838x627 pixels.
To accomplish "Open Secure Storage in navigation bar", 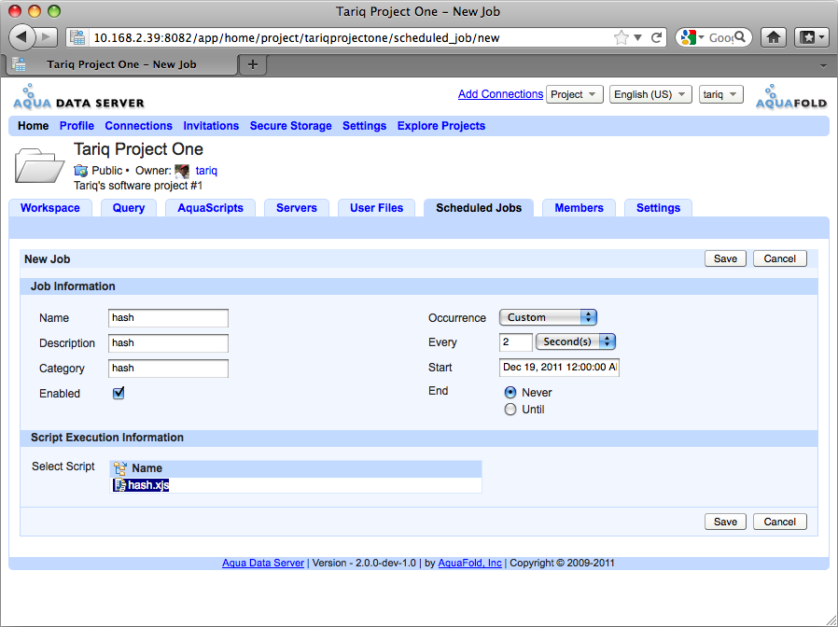I will tap(291, 126).
